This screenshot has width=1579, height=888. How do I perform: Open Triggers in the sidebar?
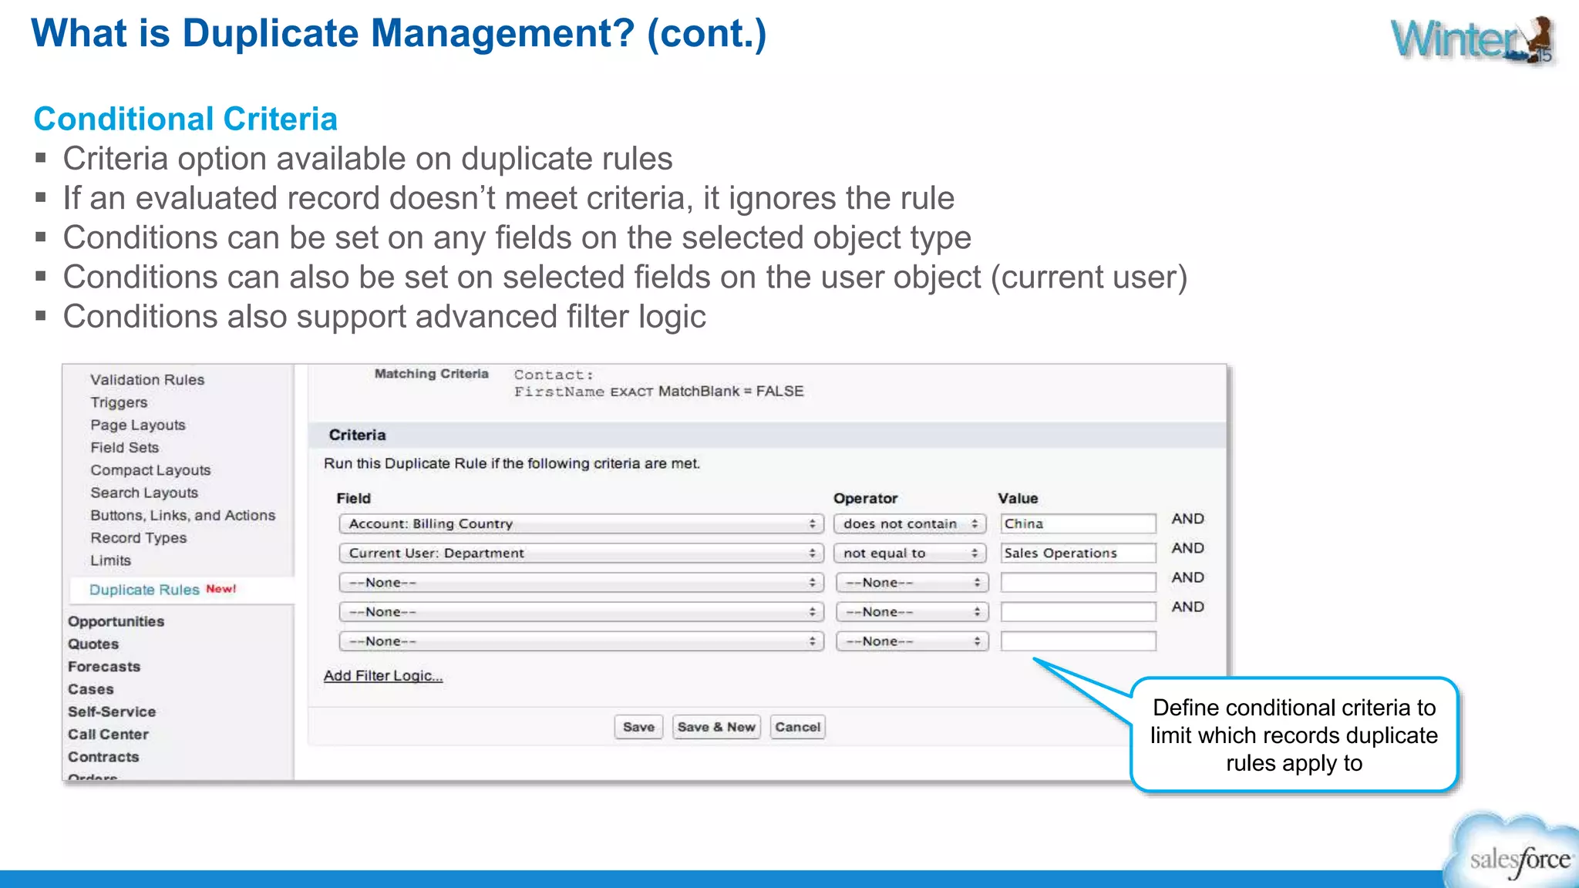pos(119,402)
